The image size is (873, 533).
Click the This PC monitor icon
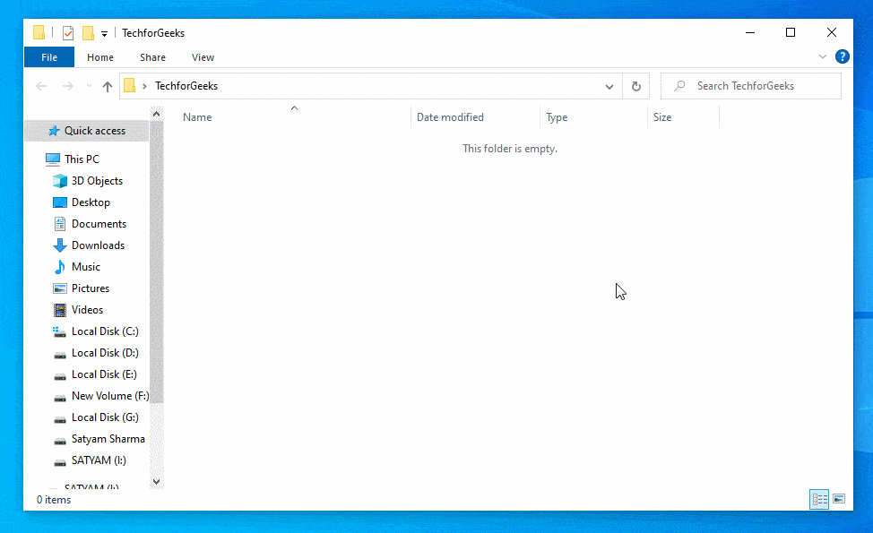point(53,159)
